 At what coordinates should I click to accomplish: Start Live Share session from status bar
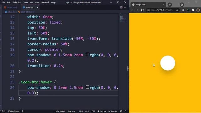tap(13, 111)
